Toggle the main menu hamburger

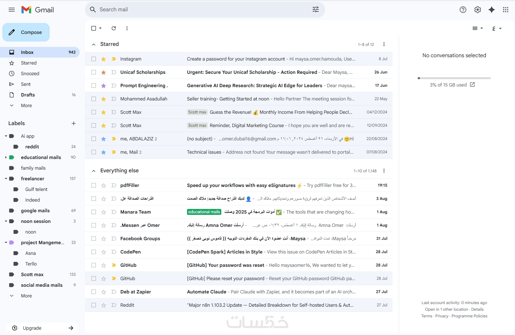tap(12, 10)
